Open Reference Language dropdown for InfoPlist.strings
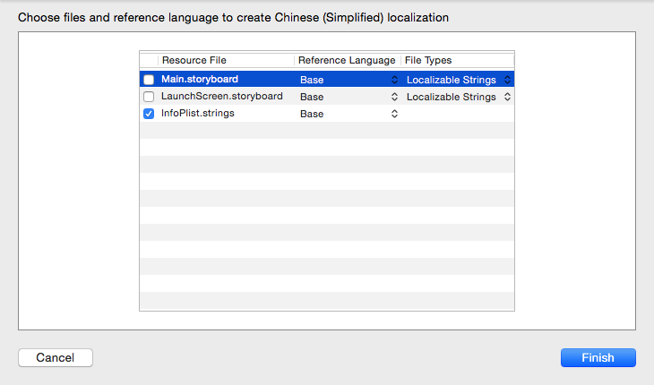This screenshot has height=385, width=654. pyautogui.click(x=349, y=114)
